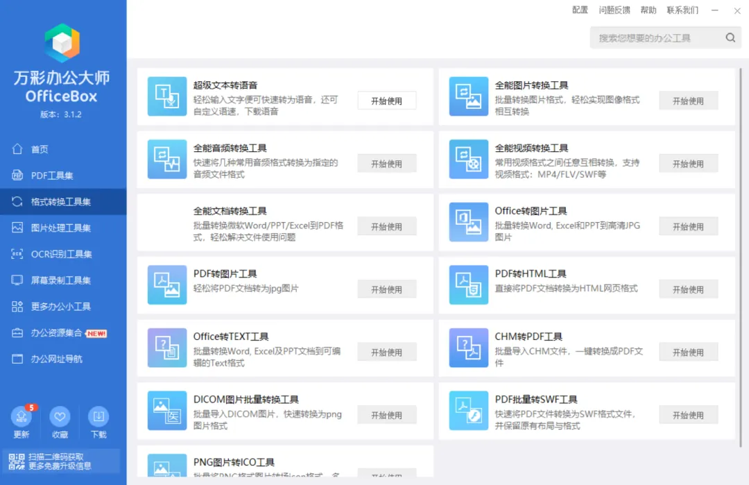Click the OfficeBox cube logo

(62, 43)
